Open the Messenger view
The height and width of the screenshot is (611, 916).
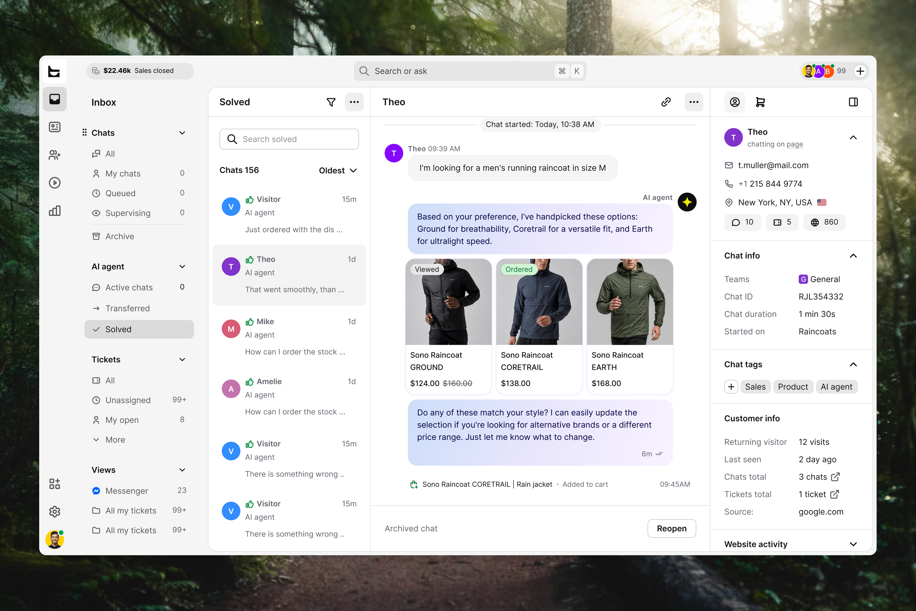click(x=139, y=491)
